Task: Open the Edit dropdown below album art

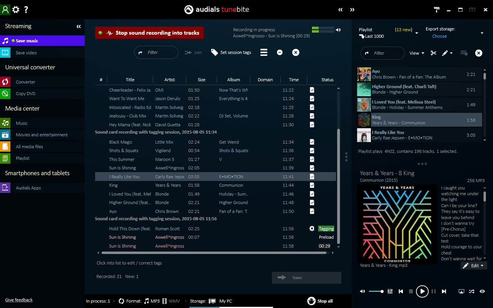Action: (474, 266)
